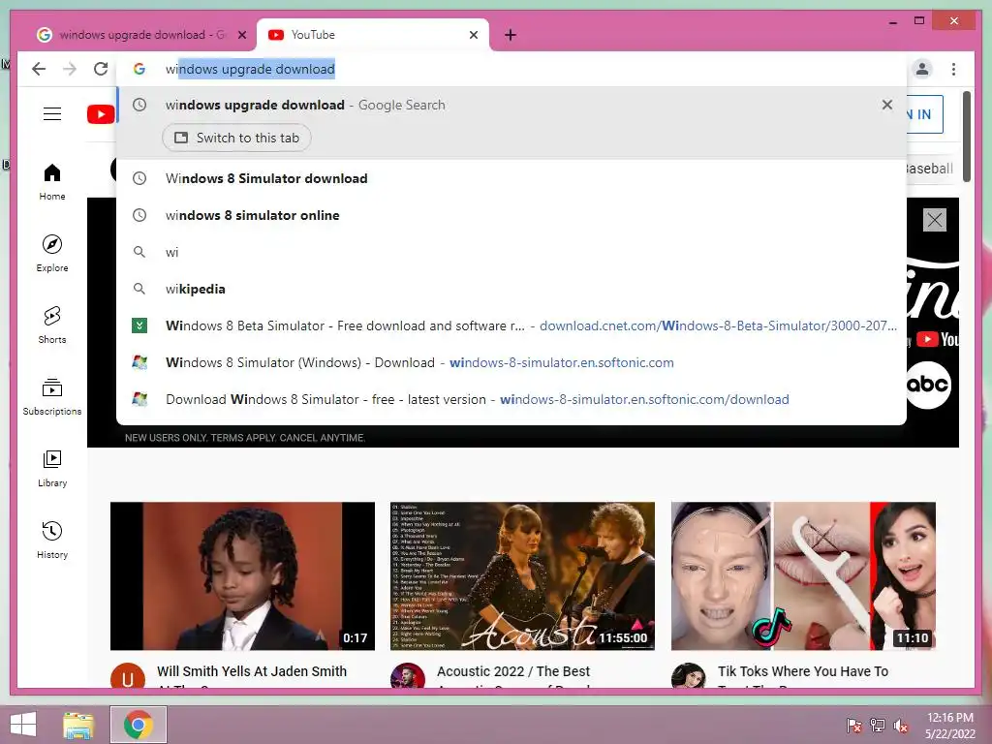
Task: Open History in the YouTube sidebar
Action: [52, 540]
